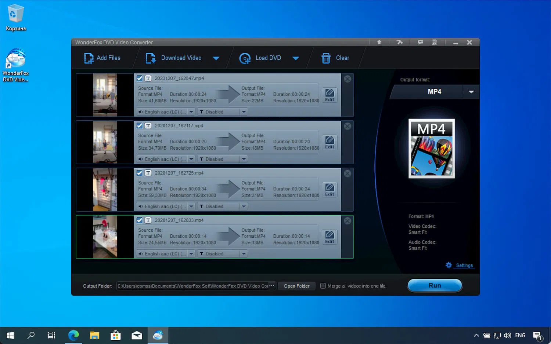Screen dimensions: 551x344
Task: Edit the 20201207_162725.mp4 video
Action: (329, 190)
